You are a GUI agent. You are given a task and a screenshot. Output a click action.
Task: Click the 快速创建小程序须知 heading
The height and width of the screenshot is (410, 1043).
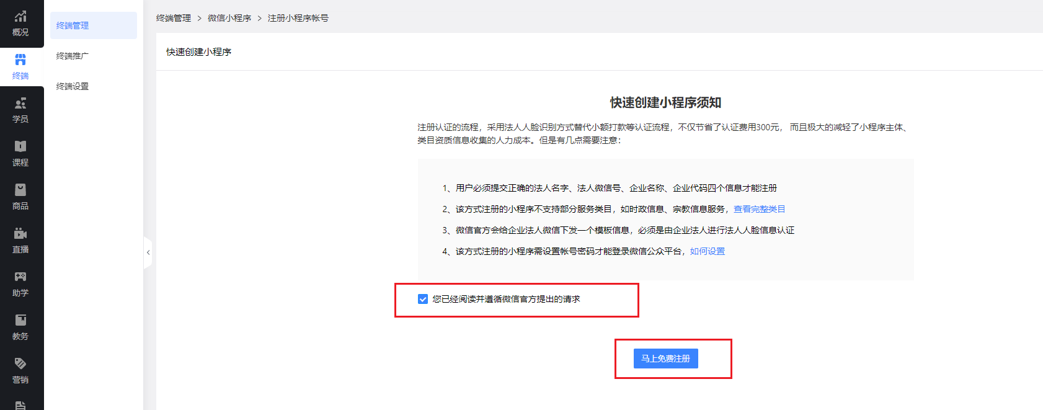tap(665, 102)
